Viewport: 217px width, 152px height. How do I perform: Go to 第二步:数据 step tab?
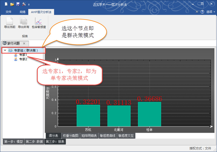(x=34, y=142)
